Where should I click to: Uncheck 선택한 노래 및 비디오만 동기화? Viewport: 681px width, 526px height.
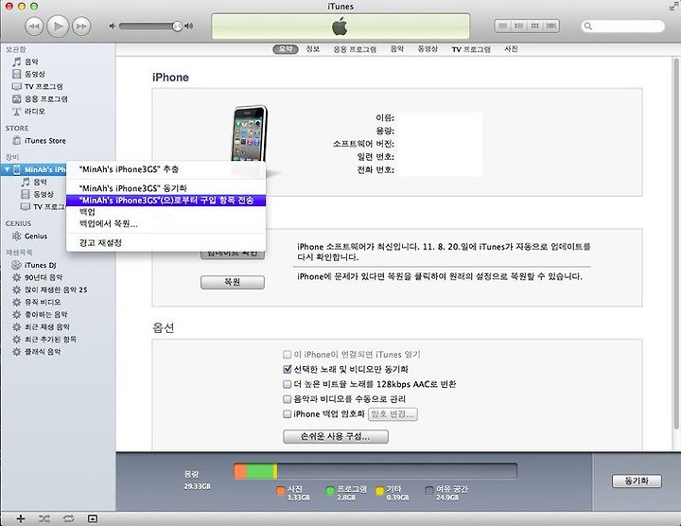click(287, 369)
